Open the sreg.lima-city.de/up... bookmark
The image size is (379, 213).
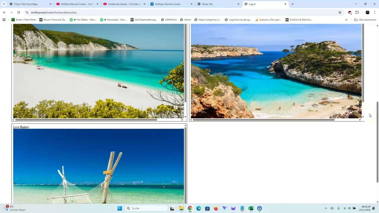point(238,20)
